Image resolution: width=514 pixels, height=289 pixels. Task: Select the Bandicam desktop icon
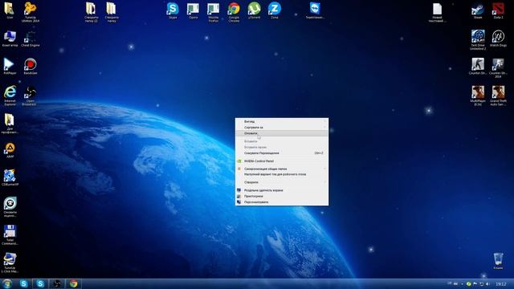(x=31, y=66)
